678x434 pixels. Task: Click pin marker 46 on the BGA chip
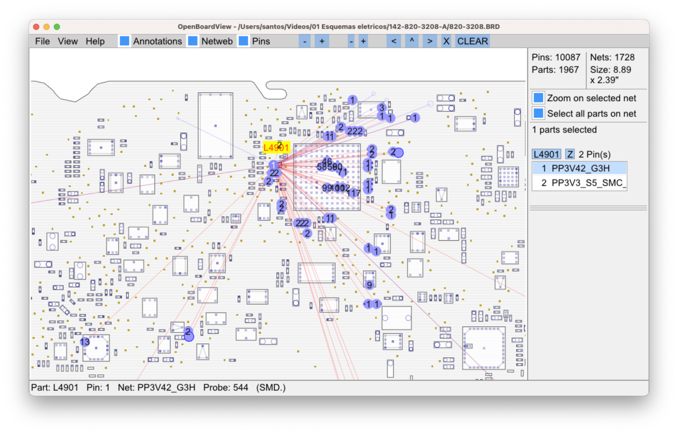tap(327, 161)
